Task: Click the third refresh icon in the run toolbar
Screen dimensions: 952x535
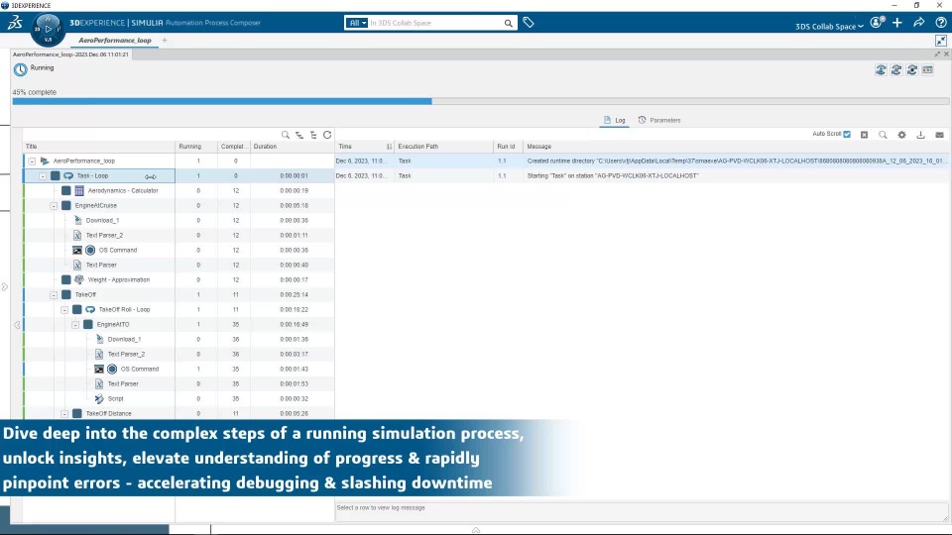Action: coord(912,69)
